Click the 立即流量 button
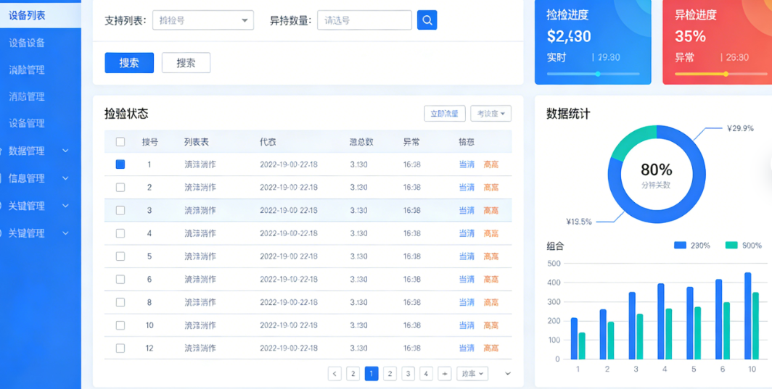This screenshot has height=389, width=772. tap(444, 114)
